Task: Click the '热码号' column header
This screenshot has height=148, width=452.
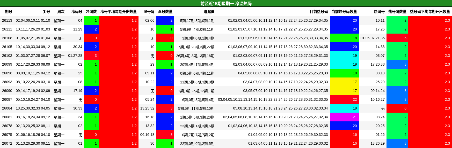Action: [379, 12]
